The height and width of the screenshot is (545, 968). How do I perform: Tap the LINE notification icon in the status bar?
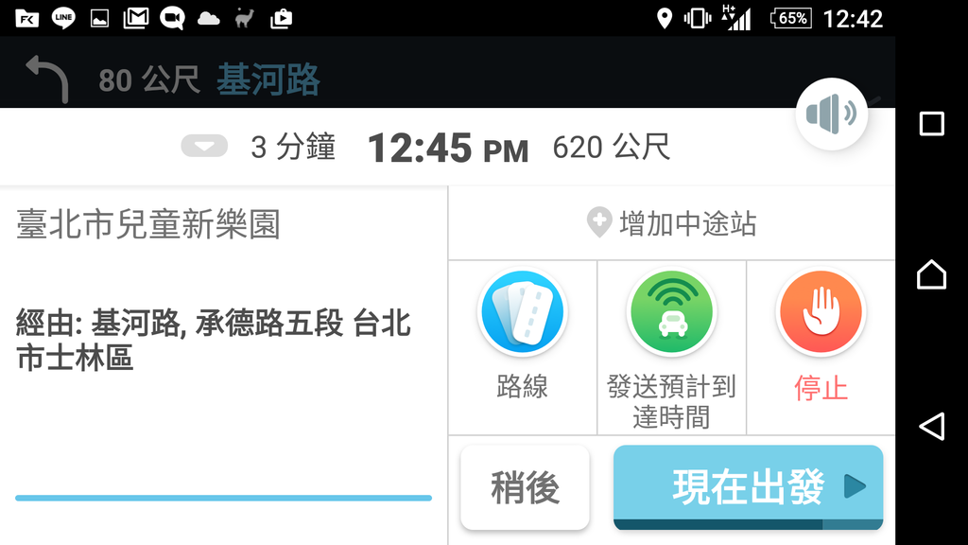tap(63, 18)
